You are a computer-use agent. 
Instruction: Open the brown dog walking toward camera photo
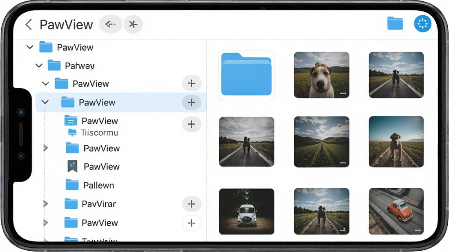pyautogui.click(x=396, y=141)
